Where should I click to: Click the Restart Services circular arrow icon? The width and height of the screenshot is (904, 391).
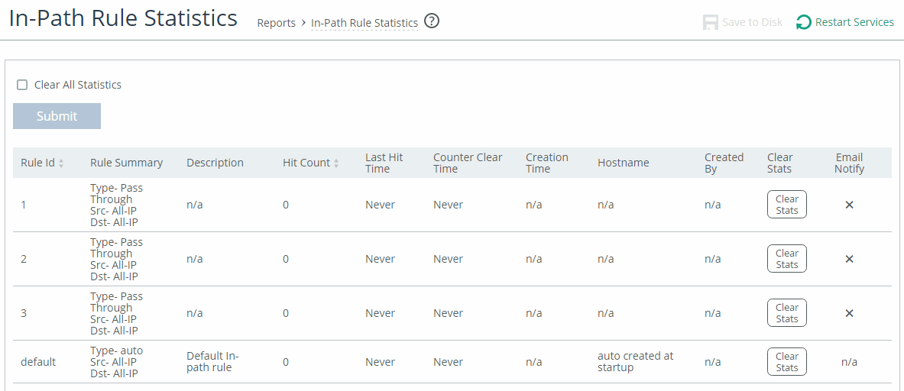[x=803, y=22]
